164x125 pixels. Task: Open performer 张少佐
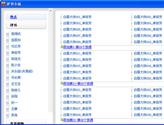tap(16, 65)
